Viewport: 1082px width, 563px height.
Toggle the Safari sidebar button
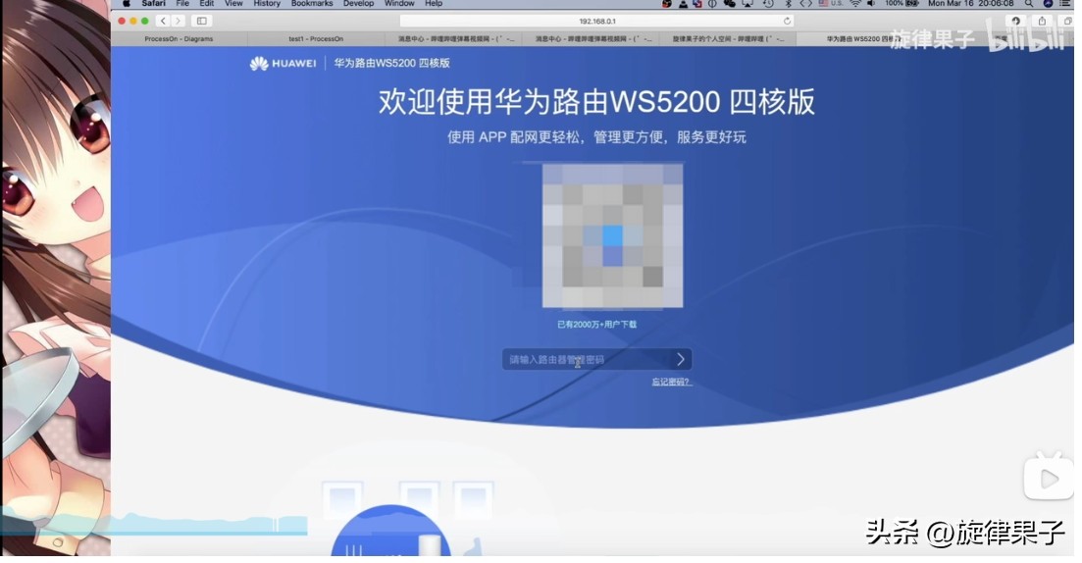point(202,21)
